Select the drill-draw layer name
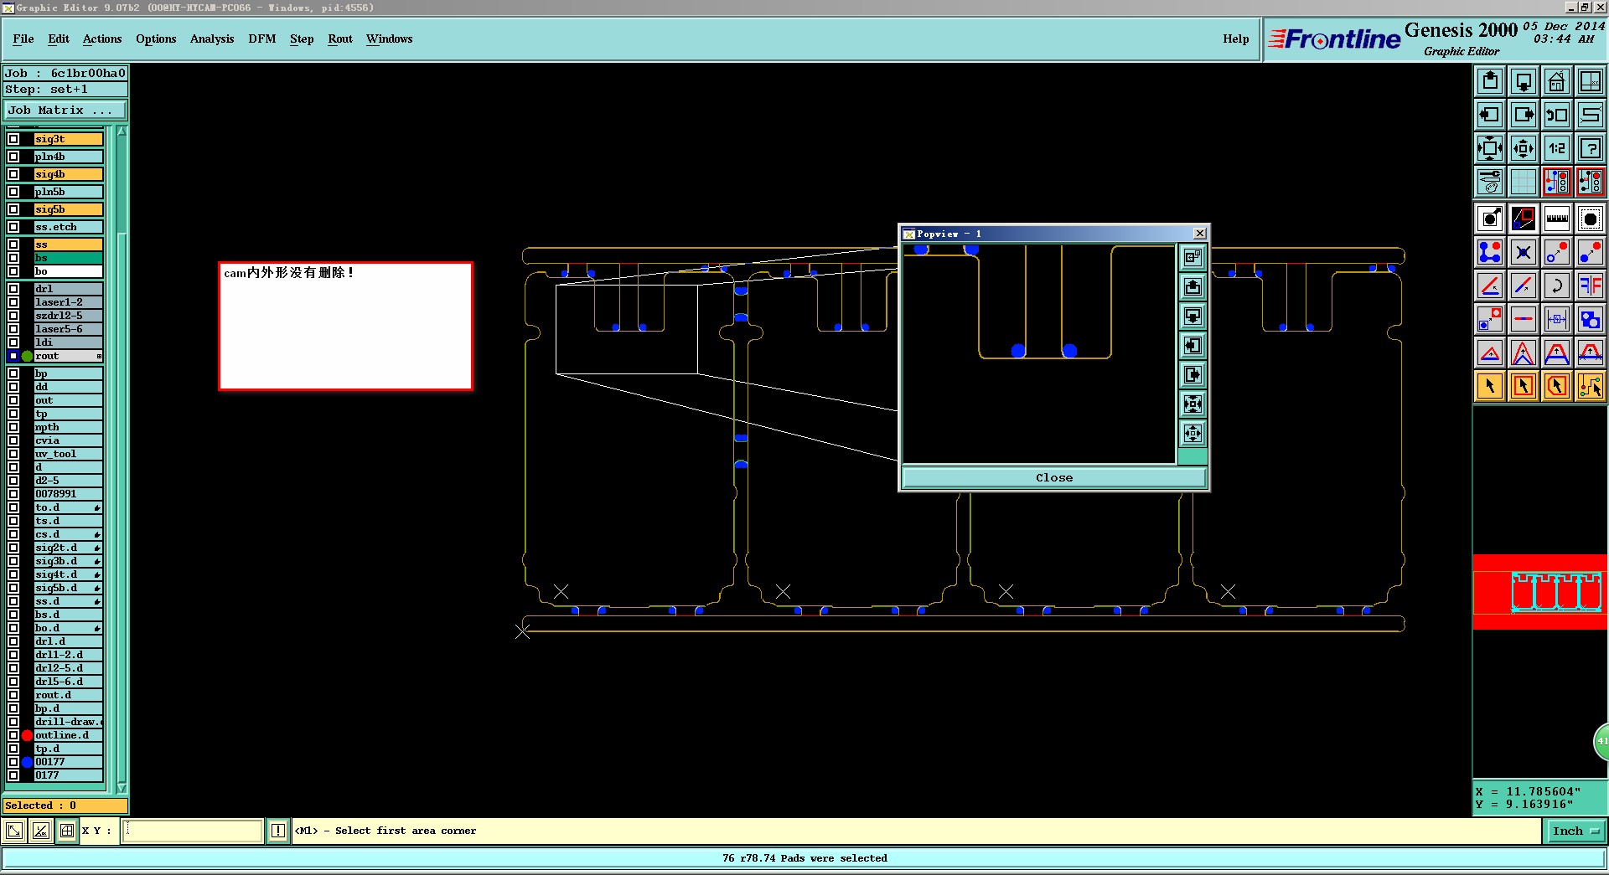The image size is (1609, 875). pyautogui.click(x=68, y=722)
